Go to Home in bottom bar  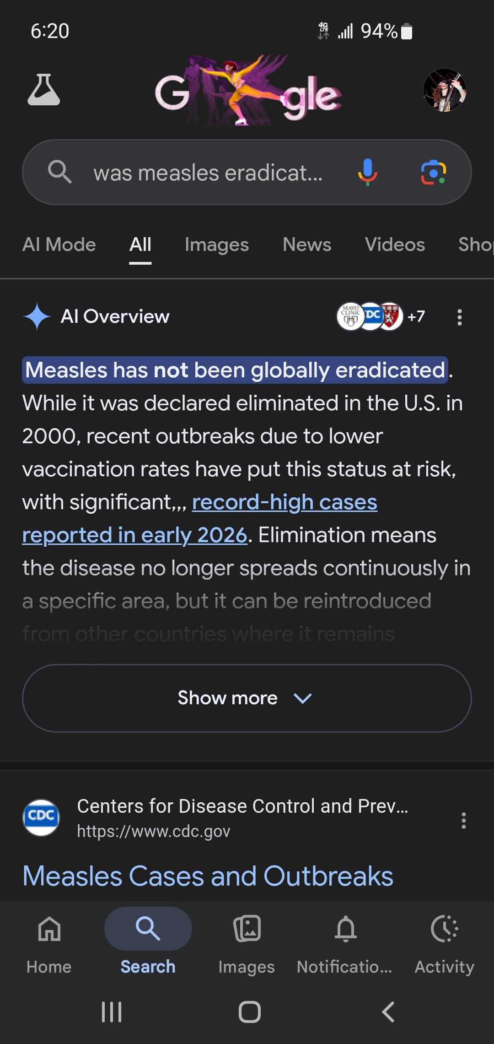click(x=49, y=942)
